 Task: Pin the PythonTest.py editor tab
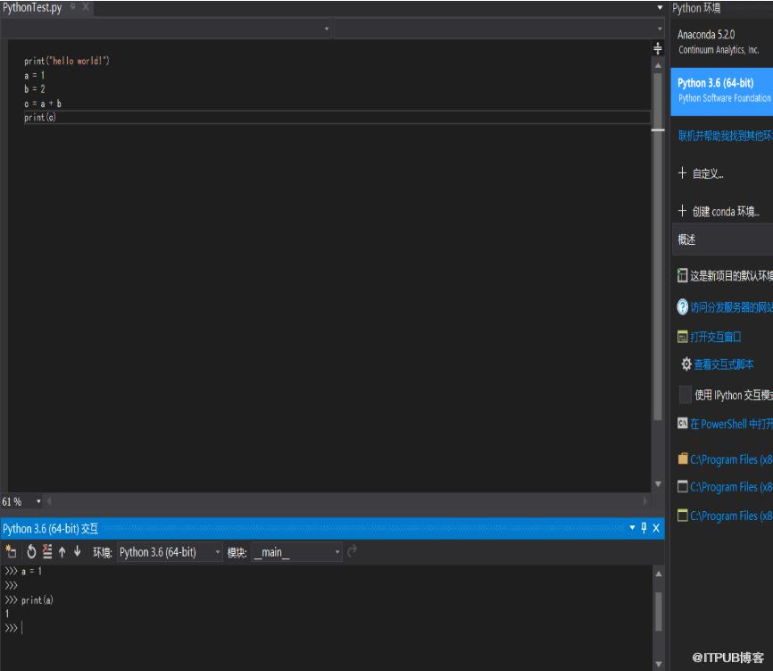[x=73, y=6]
